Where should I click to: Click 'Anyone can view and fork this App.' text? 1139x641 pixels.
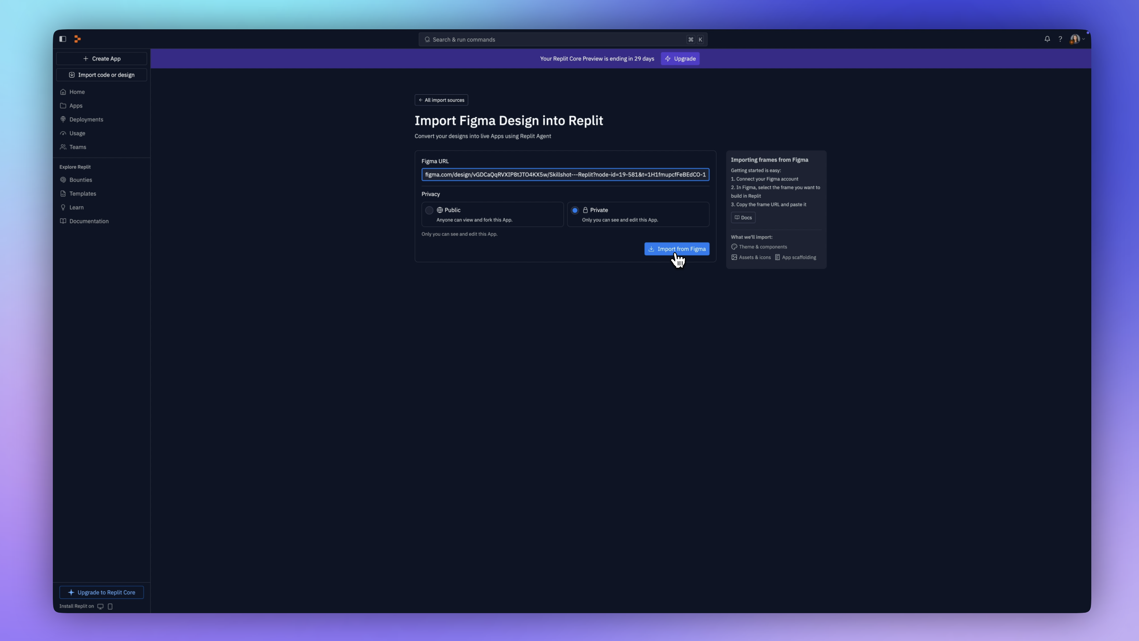tap(474, 220)
